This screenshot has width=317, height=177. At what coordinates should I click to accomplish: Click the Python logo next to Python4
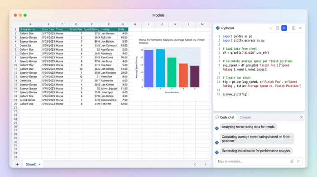217,28
